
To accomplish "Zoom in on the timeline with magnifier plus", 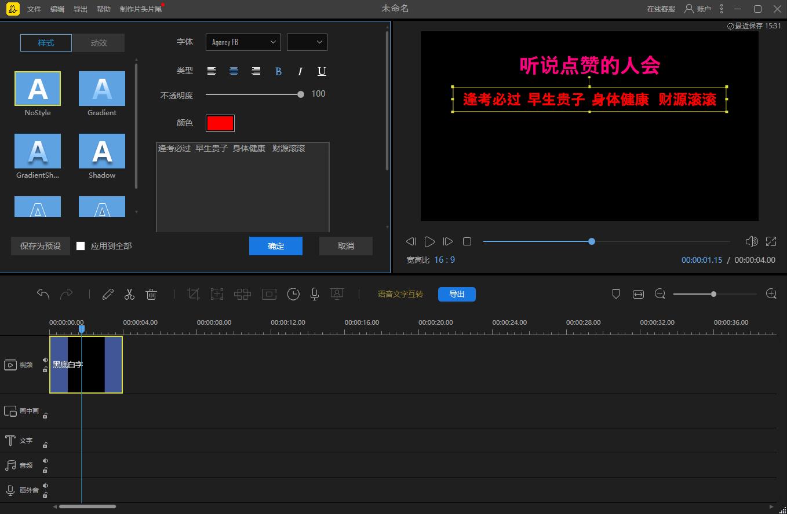I will coord(771,293).
